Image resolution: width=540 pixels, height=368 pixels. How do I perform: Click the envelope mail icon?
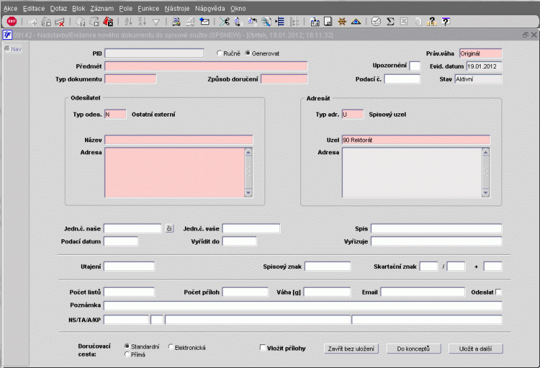tap(205, 22)
